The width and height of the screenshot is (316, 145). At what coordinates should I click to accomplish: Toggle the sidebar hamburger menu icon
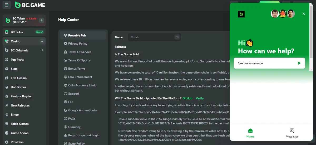pyautogui.click(x=7, y=5)
